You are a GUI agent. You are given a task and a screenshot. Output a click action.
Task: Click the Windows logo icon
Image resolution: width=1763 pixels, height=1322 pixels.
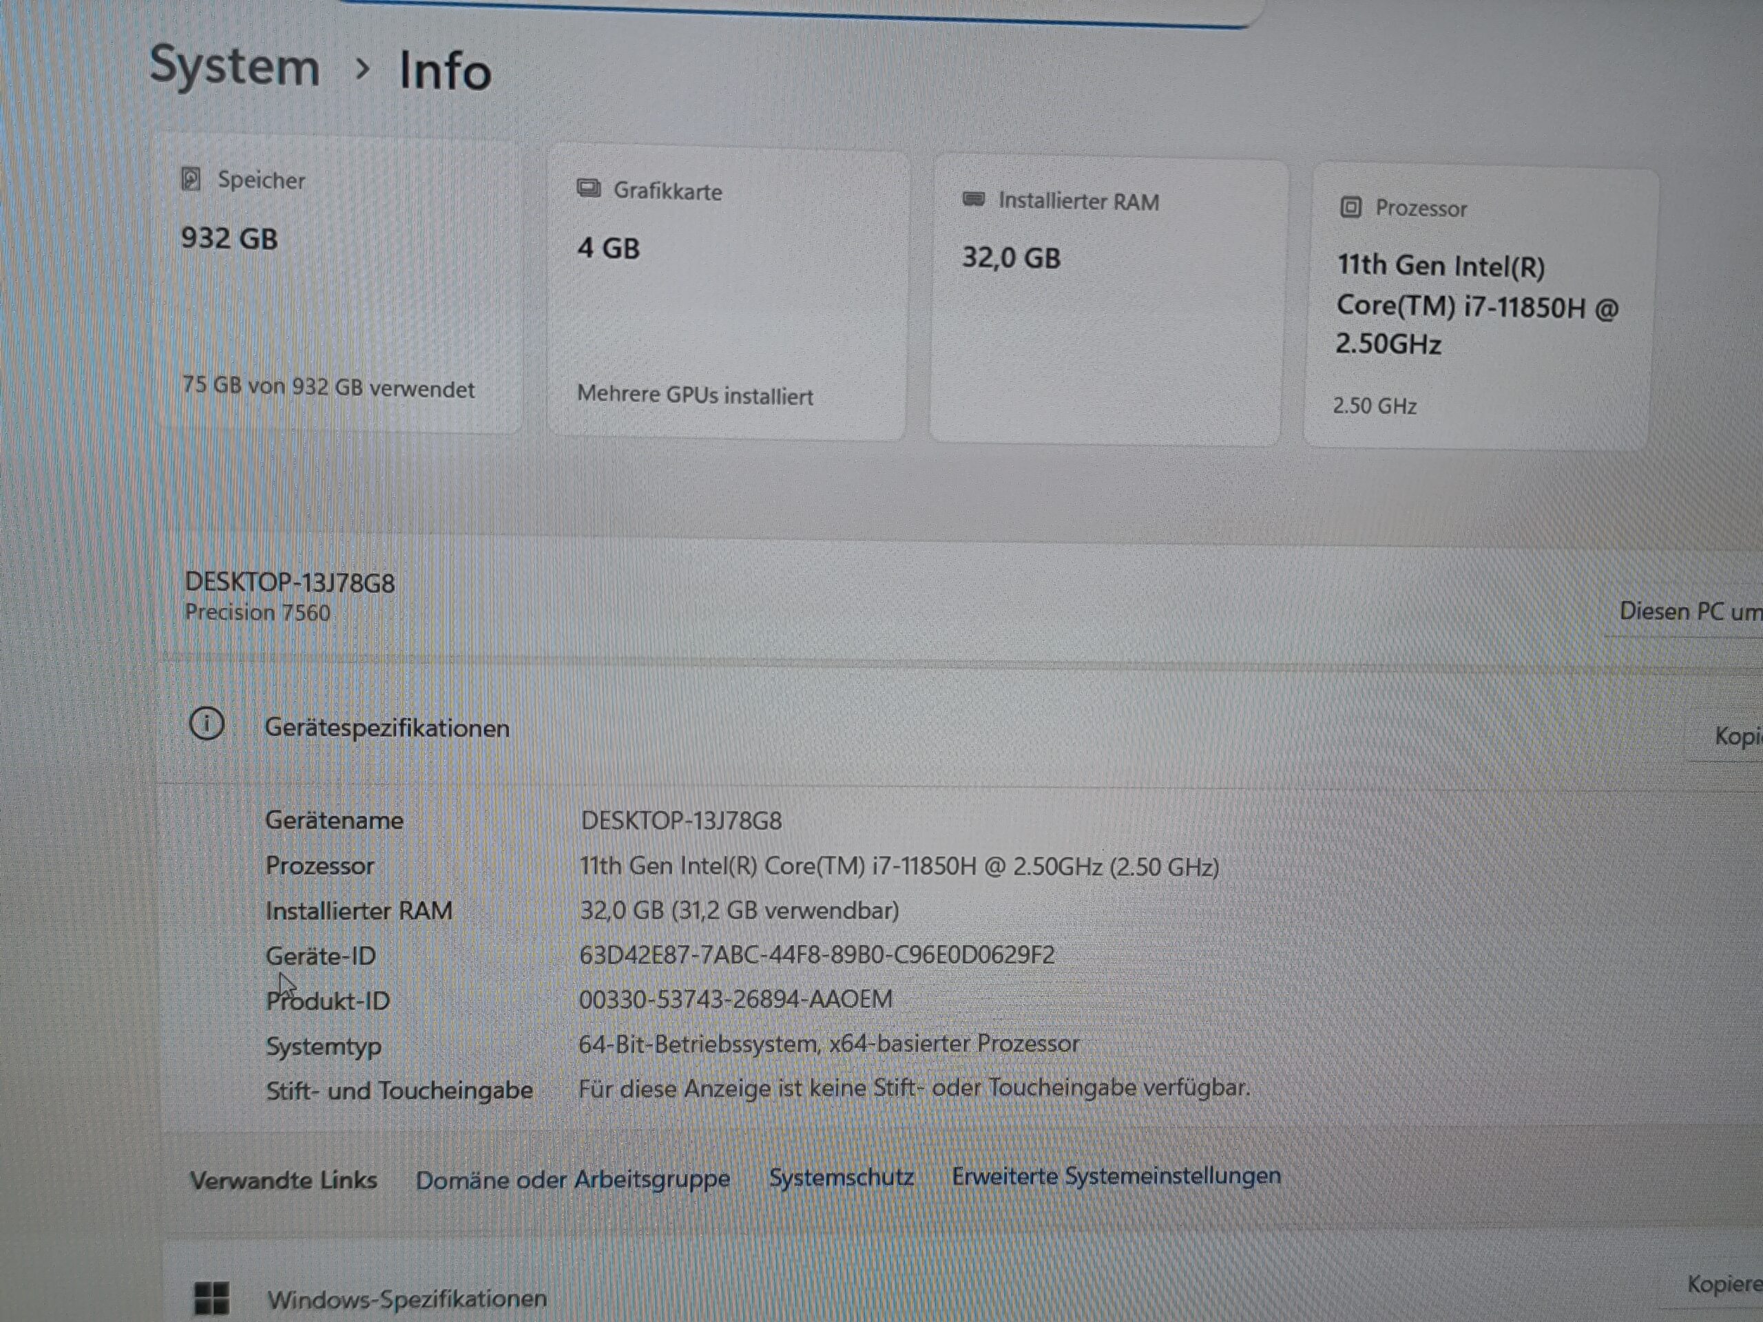[x=211, y=1297]
